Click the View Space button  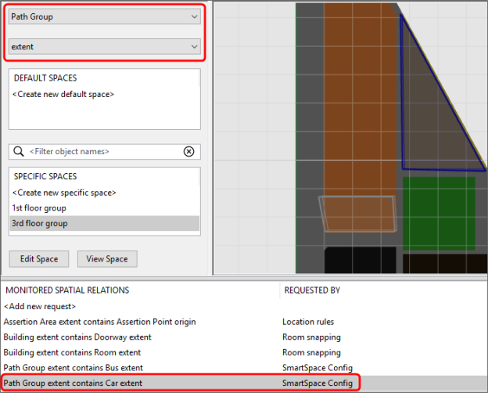click(107, 259)
